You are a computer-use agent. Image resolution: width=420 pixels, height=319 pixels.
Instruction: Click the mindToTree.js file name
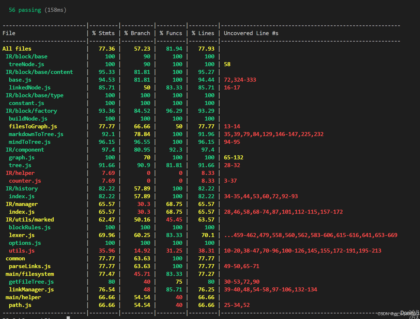pos(30,142)
